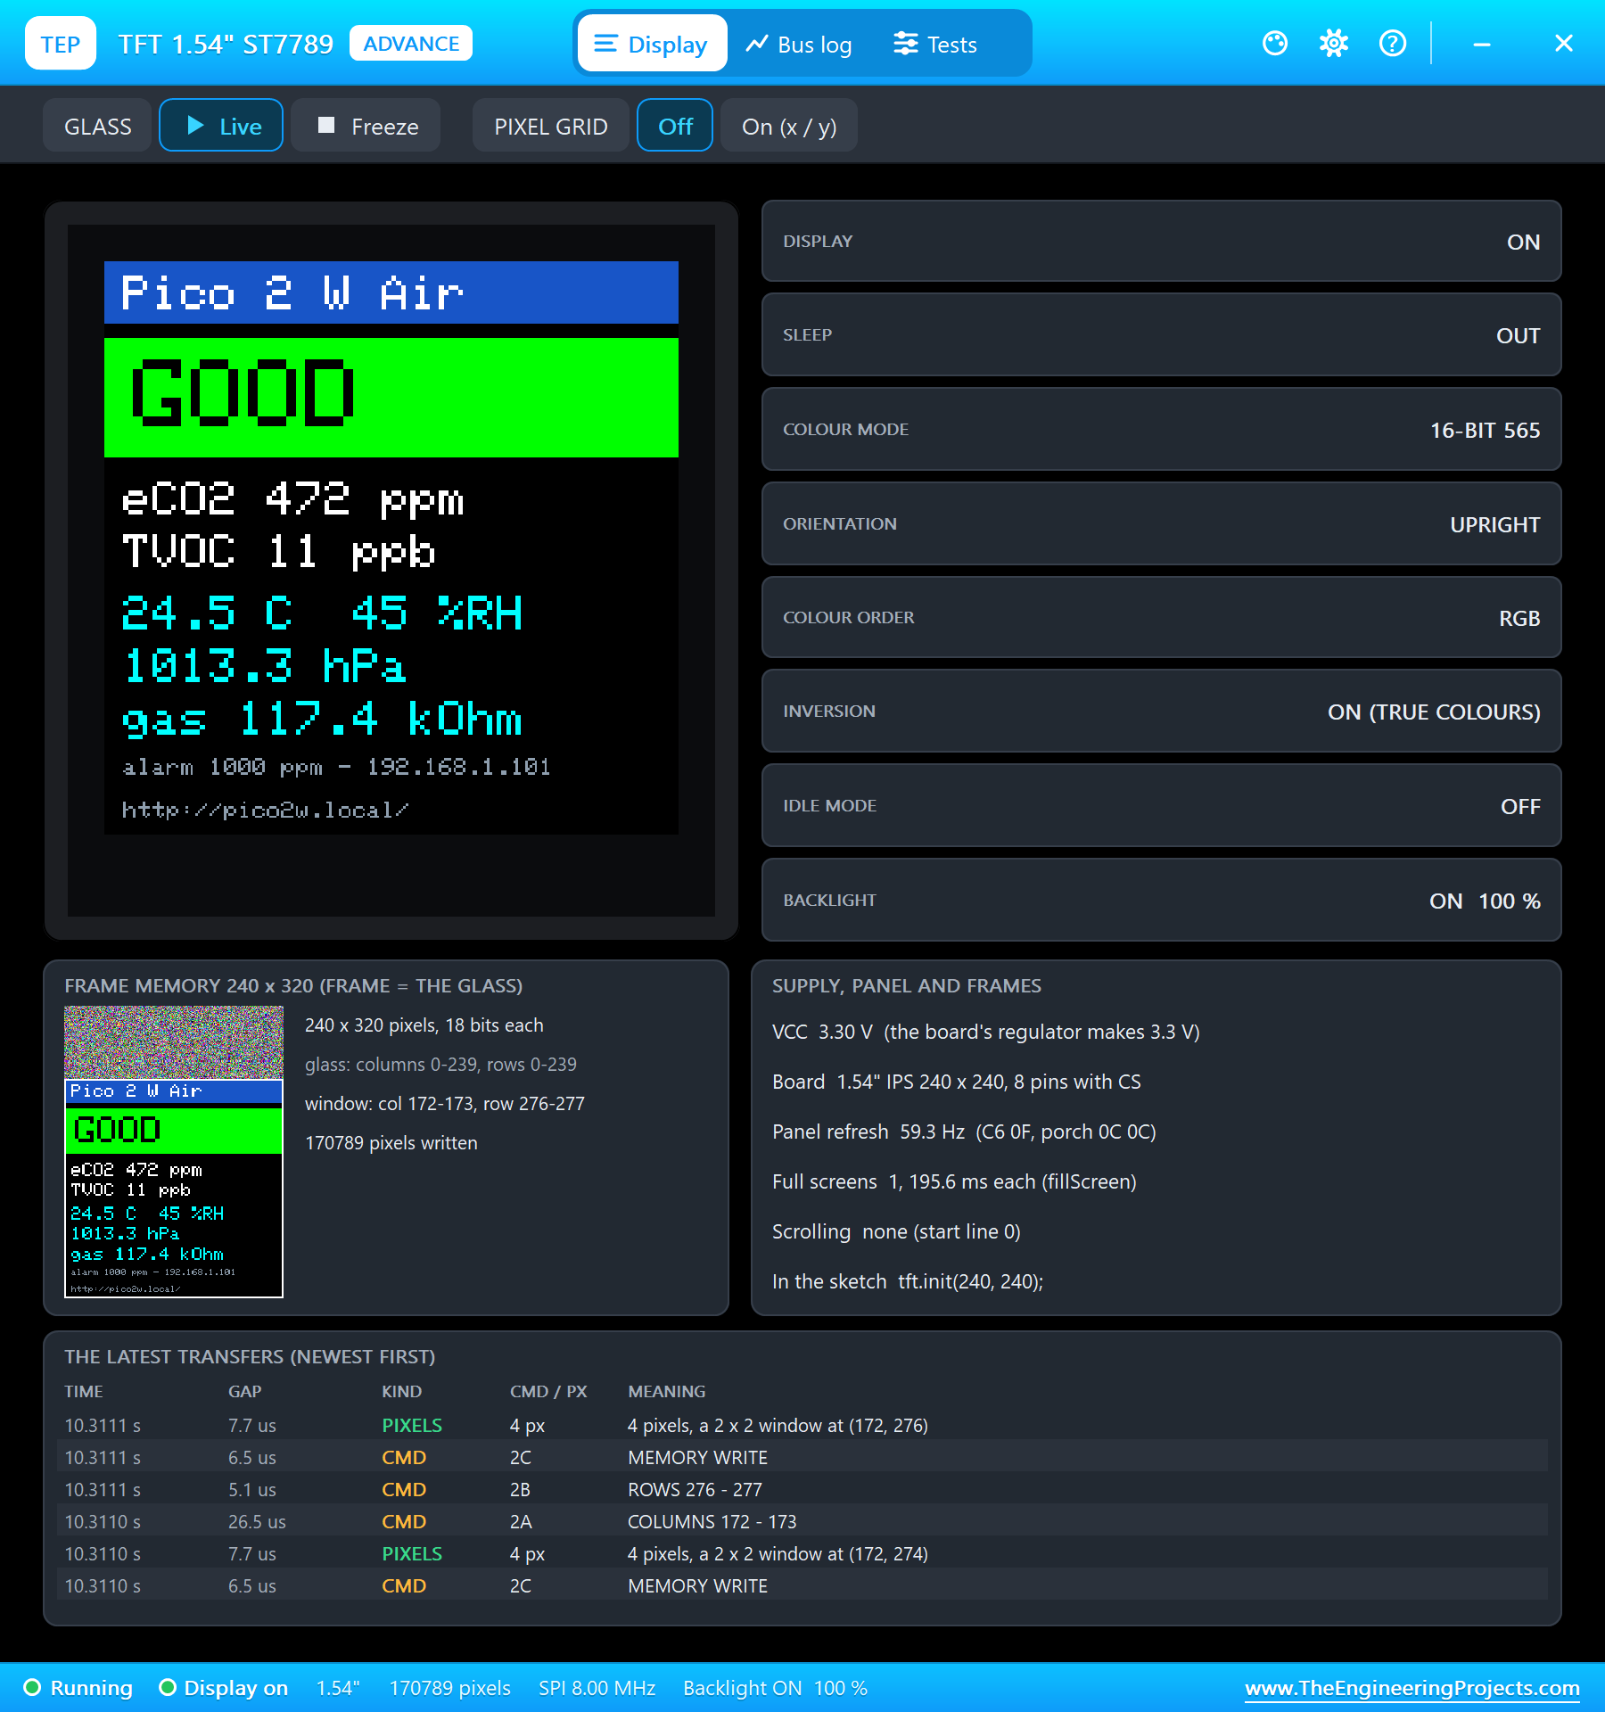
Task: Open the settings gear icon
Action: click(1334, 43)
